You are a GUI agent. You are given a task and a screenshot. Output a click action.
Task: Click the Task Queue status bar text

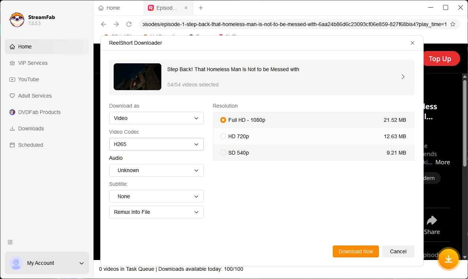coord(171,269)
